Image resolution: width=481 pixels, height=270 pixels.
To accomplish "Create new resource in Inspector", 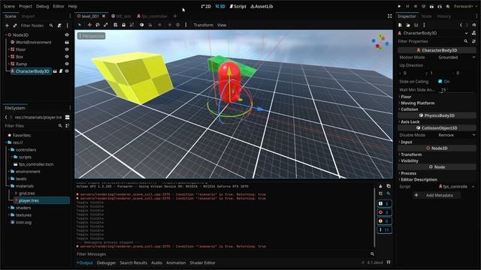I will (400, 25).
